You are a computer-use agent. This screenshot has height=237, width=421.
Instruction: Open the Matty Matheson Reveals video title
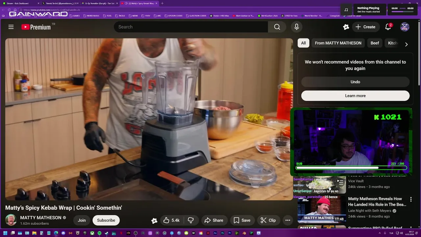(377, 202)
